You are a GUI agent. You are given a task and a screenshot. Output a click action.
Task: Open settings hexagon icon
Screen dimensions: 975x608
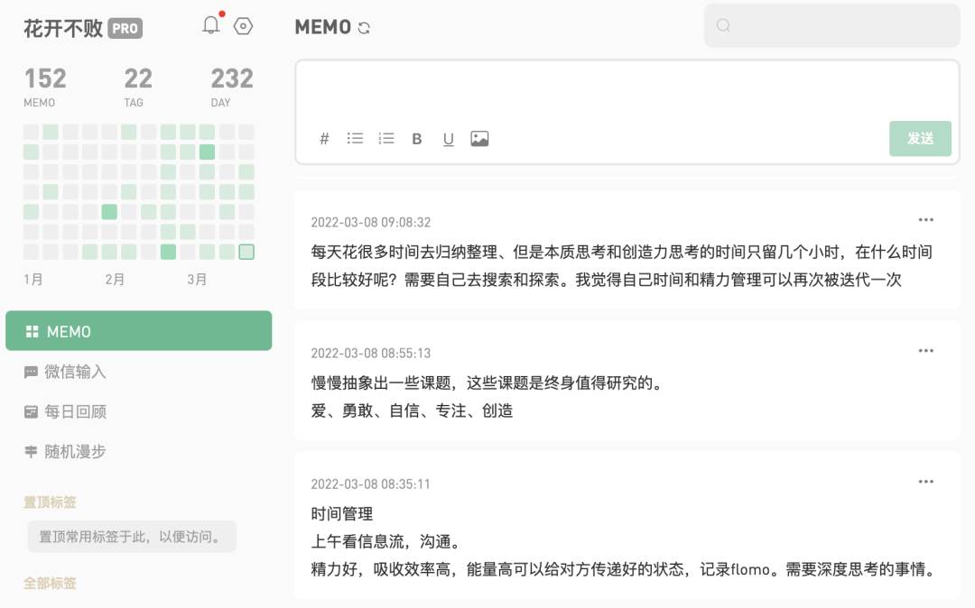[243, 26]
